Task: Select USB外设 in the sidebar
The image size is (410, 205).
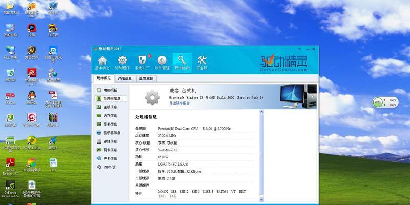Action: 110,167
